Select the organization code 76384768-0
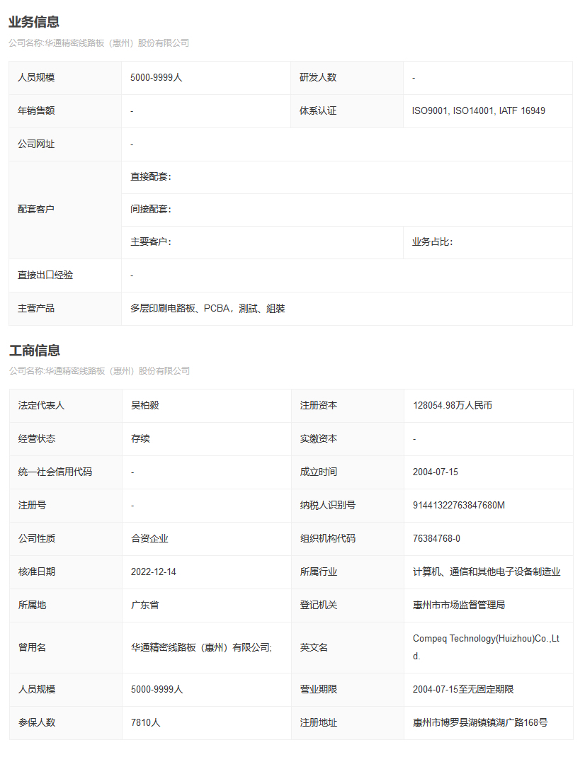This screenshot has width=585, height=779. (x=436, y=538)
